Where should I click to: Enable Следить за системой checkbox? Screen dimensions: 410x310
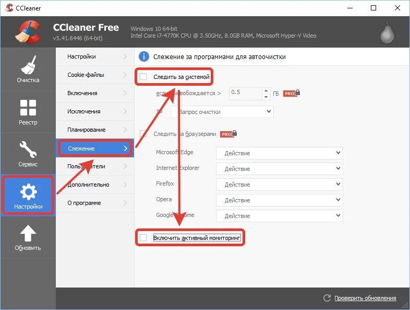point(143,77)
